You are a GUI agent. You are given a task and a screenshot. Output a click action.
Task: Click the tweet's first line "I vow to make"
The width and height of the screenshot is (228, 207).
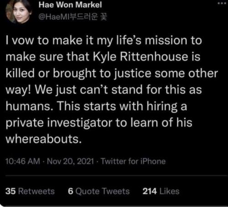[x=44, y=41]
